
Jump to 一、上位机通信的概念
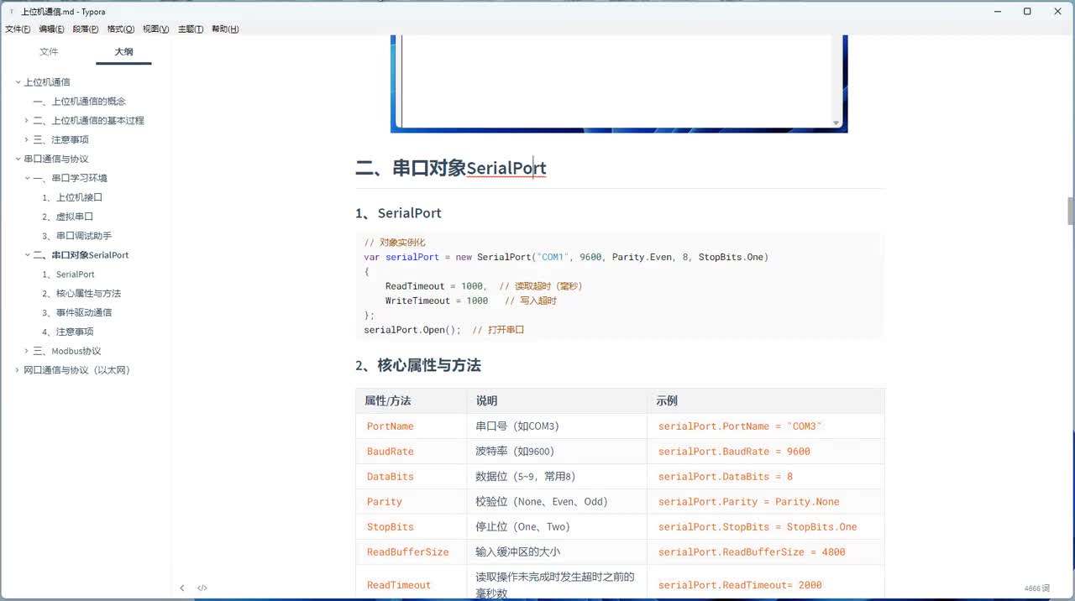coord(80,102)
